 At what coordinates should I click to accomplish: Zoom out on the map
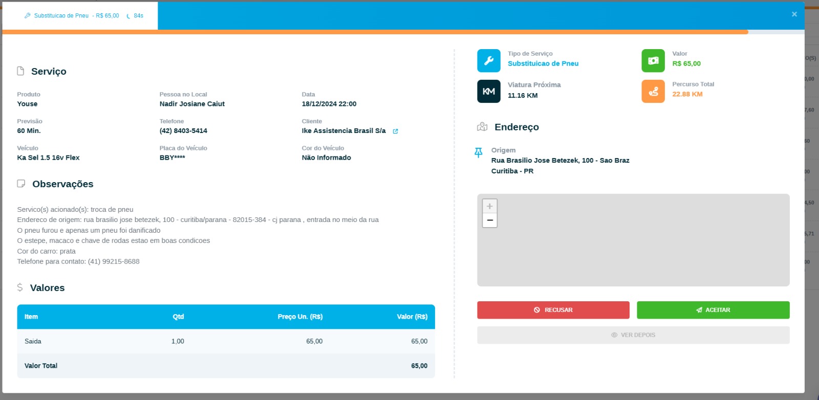coord(490,220)
